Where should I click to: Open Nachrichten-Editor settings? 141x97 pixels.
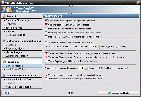[22, 69]
